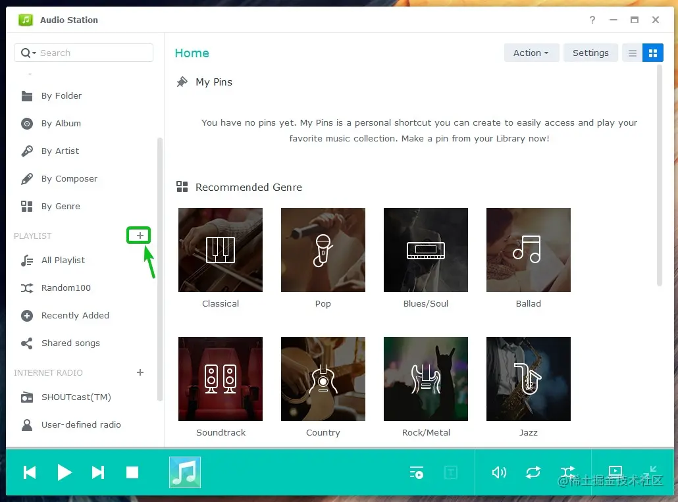Click the INTERNET RADIO section label
This screenshot has height=502, width=678.
pos(48,373)
